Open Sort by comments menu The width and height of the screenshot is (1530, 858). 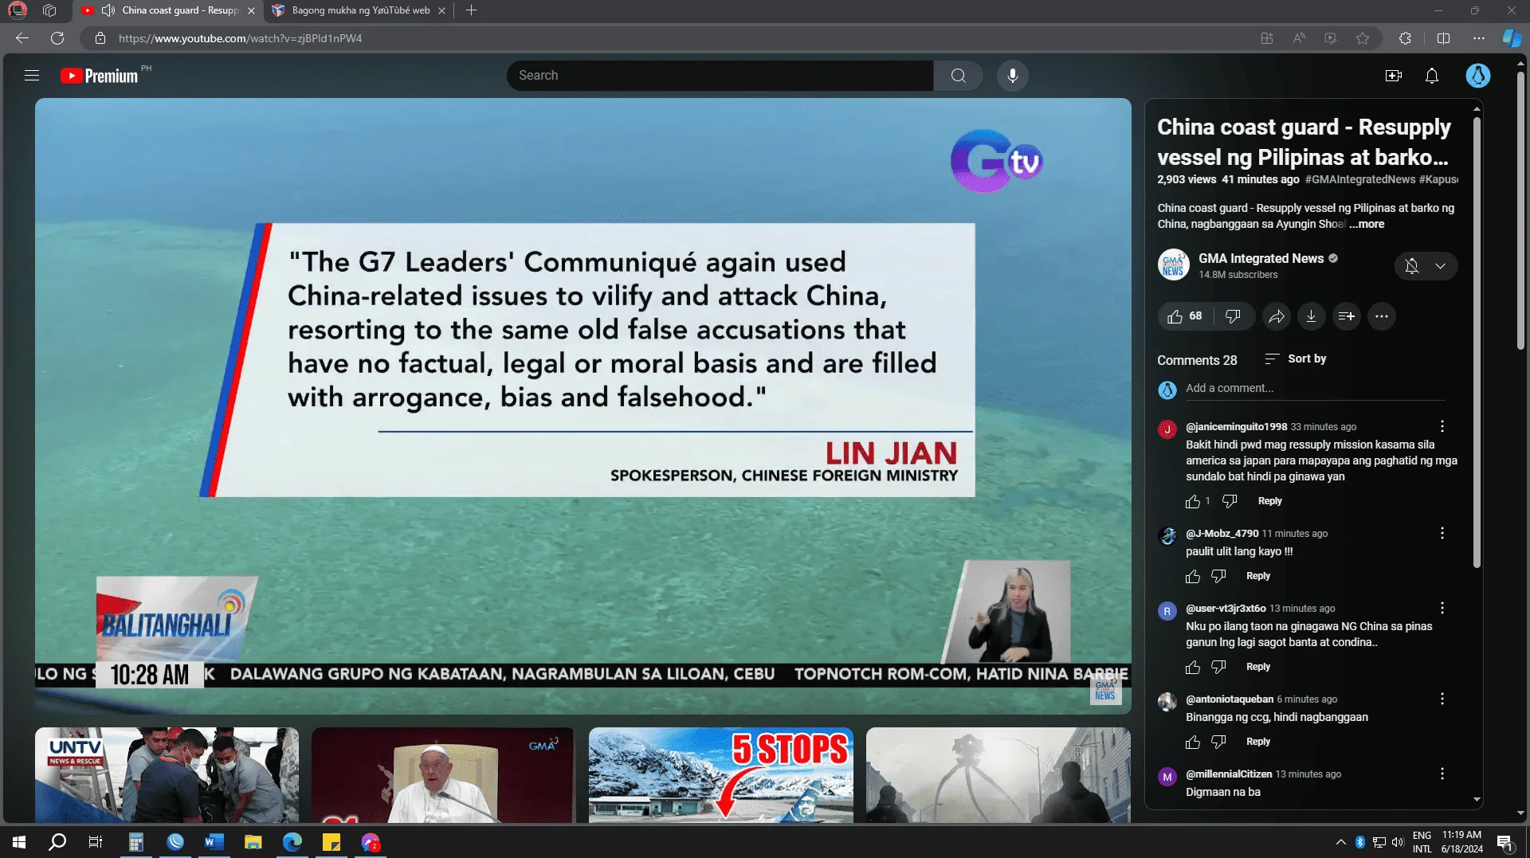point(1295,358)
